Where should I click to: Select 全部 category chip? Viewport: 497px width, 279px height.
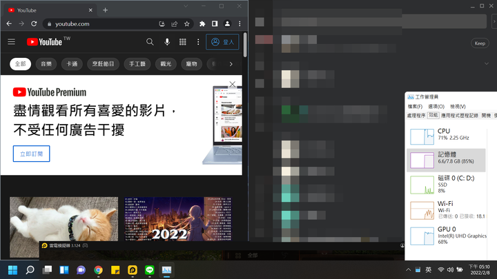coord(20,64)
